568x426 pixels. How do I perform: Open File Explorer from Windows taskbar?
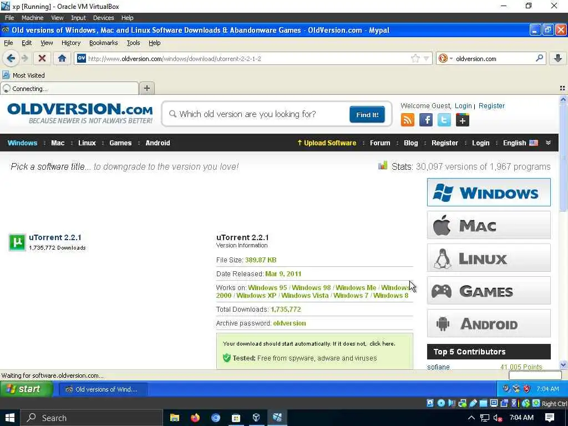[x=175, y=418]
